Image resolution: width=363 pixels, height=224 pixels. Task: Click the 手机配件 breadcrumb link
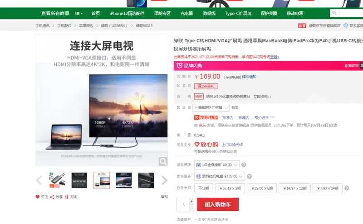point(64,26)
